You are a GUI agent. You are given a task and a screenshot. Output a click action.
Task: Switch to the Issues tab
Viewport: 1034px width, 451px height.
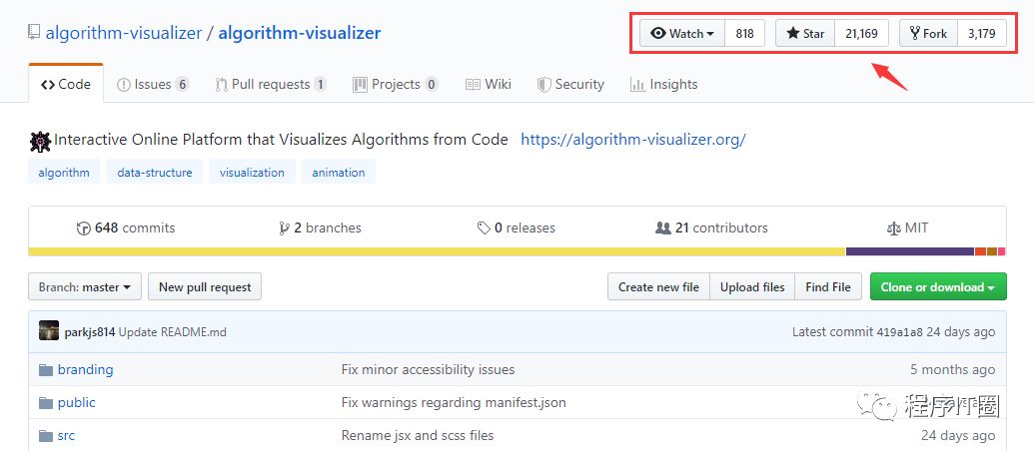coord(152,84)
